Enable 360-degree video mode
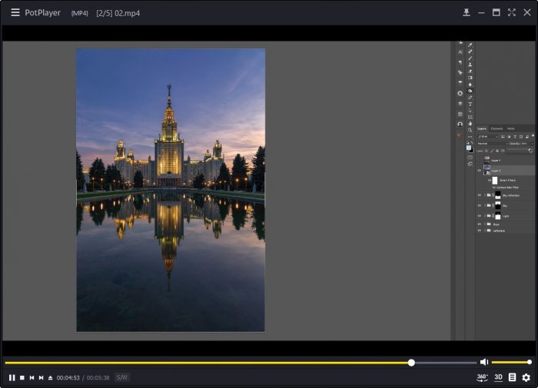Image resolution: width=538 pixels, height=388 pixels. pyautogui.click(x=482, y=377)
